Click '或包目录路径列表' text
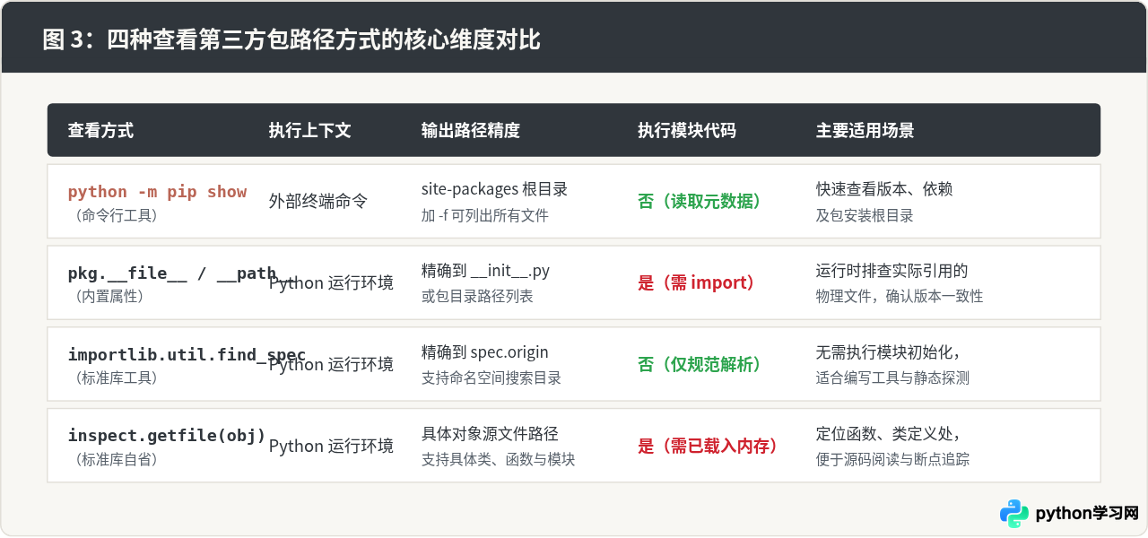 pyautogui.click(x=477, y=296)
